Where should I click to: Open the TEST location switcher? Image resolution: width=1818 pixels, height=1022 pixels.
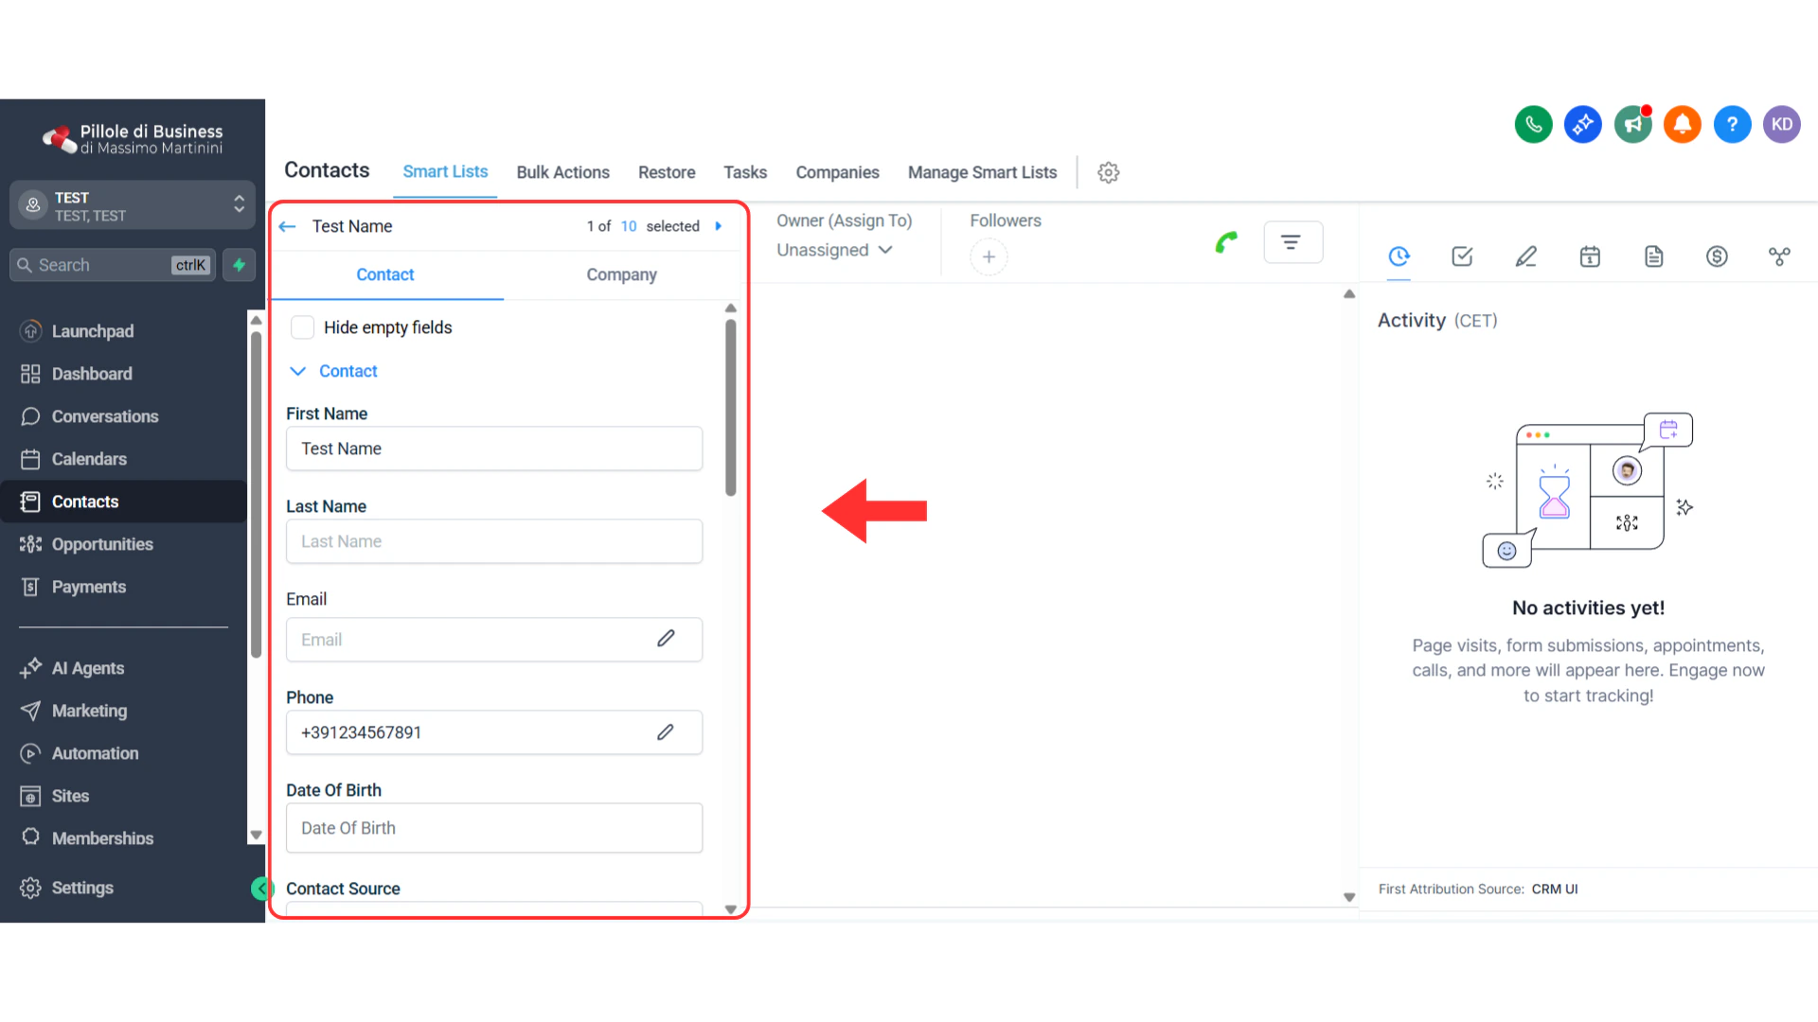click(132, 204)
